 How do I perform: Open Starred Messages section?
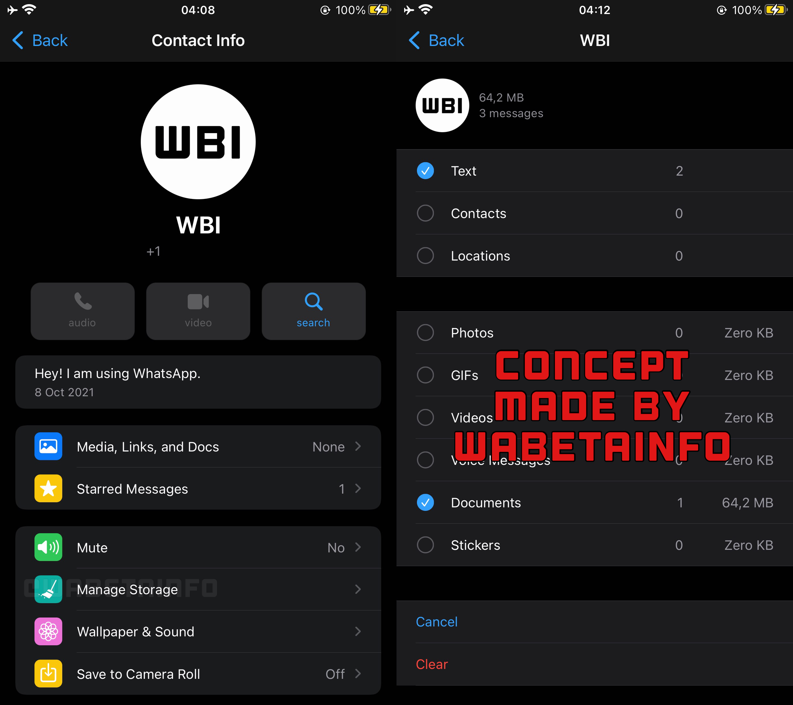tap(198, 489)
